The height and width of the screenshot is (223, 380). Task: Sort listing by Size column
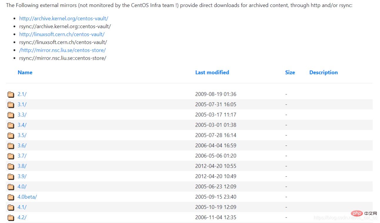point(290,72)
